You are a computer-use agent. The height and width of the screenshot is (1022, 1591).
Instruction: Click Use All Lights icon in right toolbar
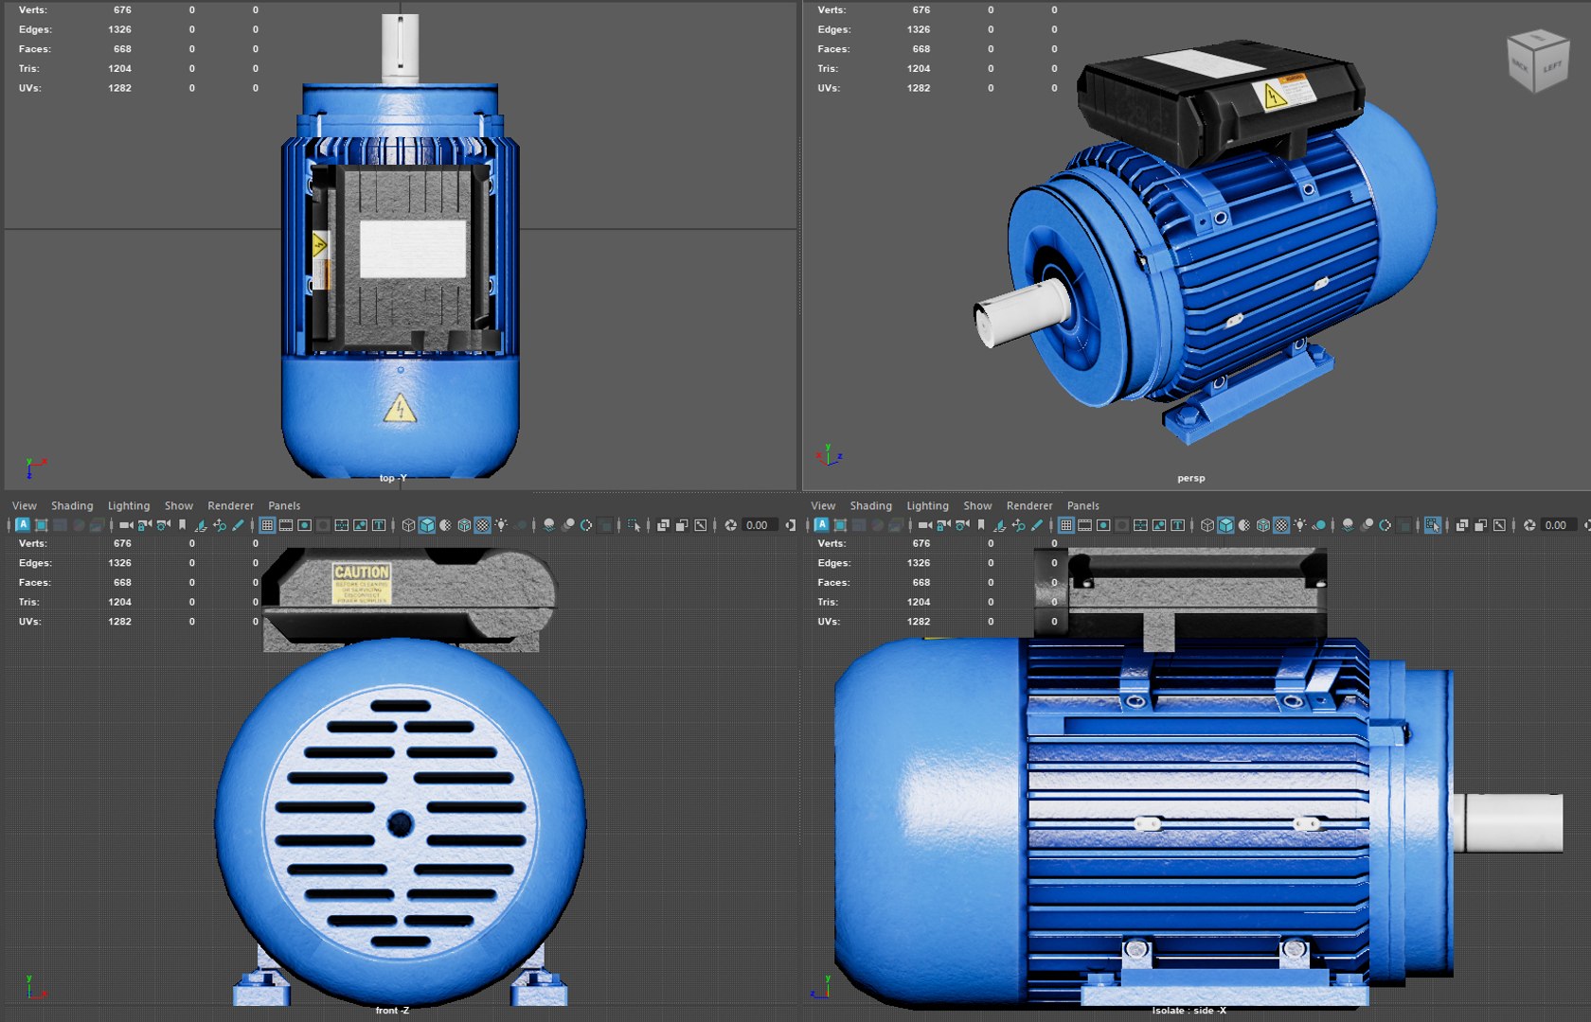(x=1299, y=525)
